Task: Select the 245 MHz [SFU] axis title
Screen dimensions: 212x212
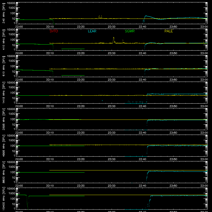Action: [x=4, y=13]
